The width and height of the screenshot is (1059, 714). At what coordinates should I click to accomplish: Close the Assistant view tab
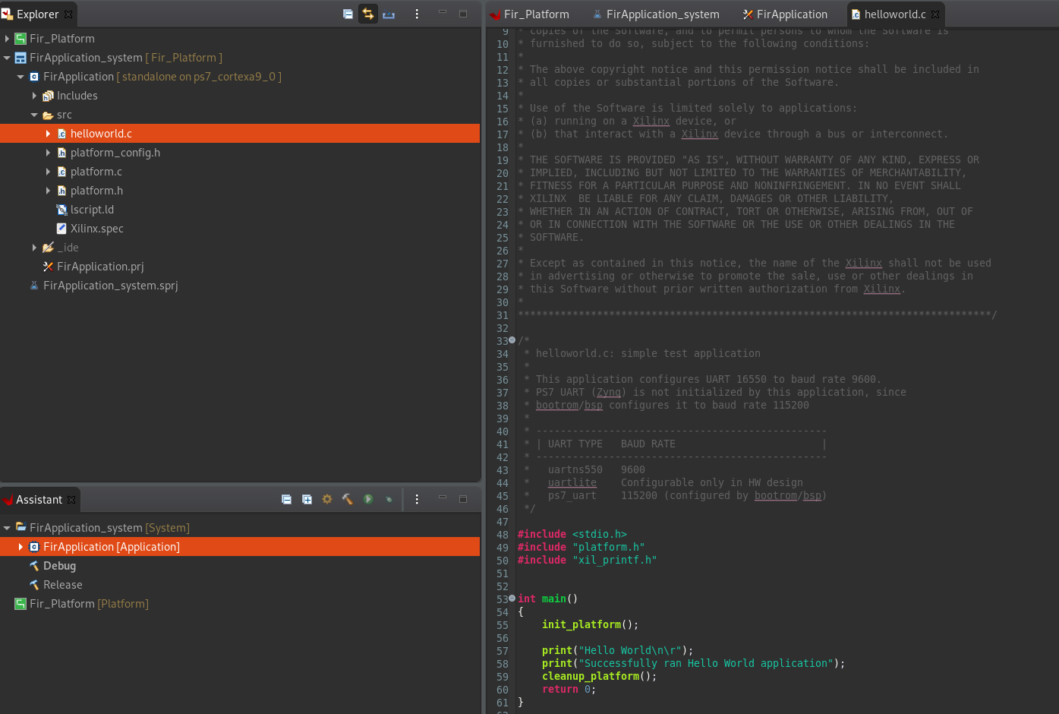point(71,499)
